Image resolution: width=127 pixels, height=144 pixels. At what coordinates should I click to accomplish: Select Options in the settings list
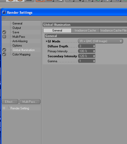(x=17, y=46)
